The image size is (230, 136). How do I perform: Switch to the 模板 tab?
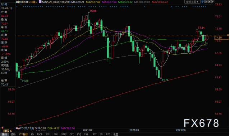tap(13, 134)
